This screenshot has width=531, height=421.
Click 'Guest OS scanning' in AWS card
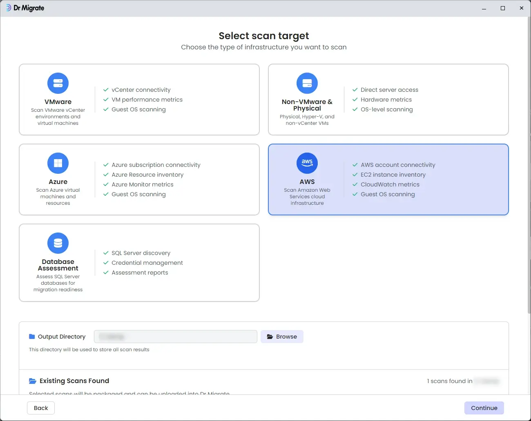coord(388,194)
